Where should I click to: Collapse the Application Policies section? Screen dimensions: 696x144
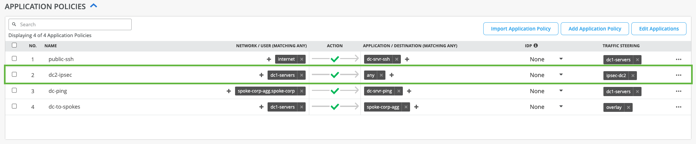(x=94, y=6)
